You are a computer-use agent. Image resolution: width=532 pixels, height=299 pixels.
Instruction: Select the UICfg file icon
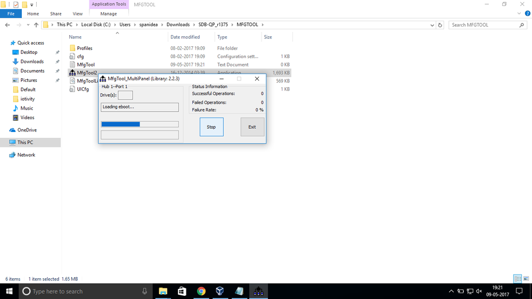click(72, 89)
